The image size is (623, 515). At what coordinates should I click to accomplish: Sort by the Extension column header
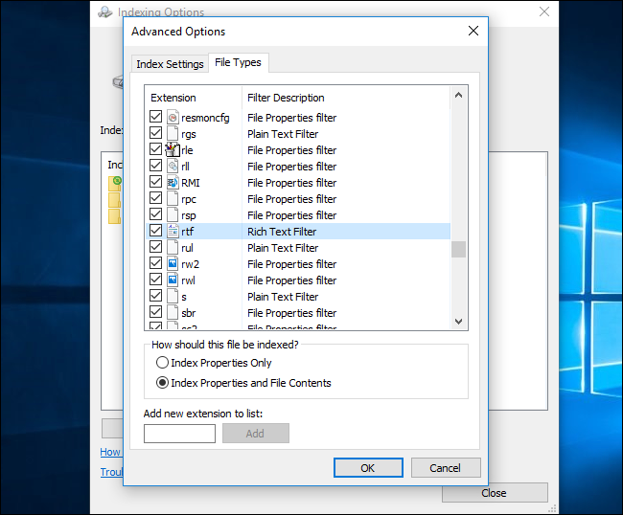click(x=193, y=98)
